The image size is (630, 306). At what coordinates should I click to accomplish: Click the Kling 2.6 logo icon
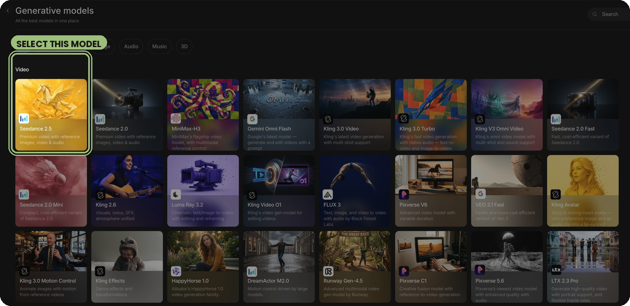(100, 195)
